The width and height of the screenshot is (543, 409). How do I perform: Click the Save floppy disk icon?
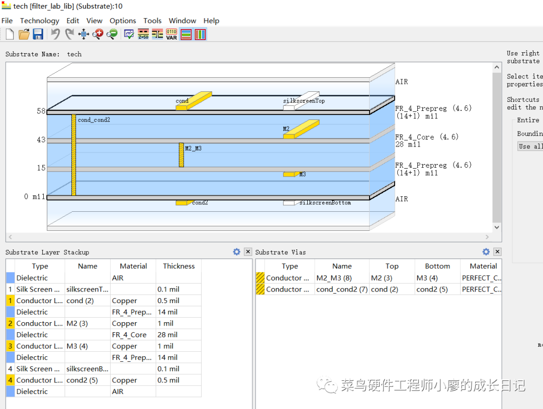38,34
